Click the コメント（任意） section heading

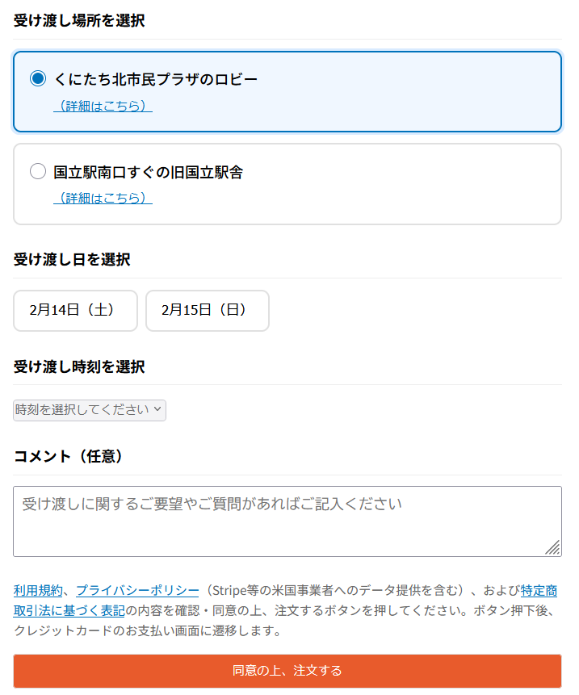69,457
